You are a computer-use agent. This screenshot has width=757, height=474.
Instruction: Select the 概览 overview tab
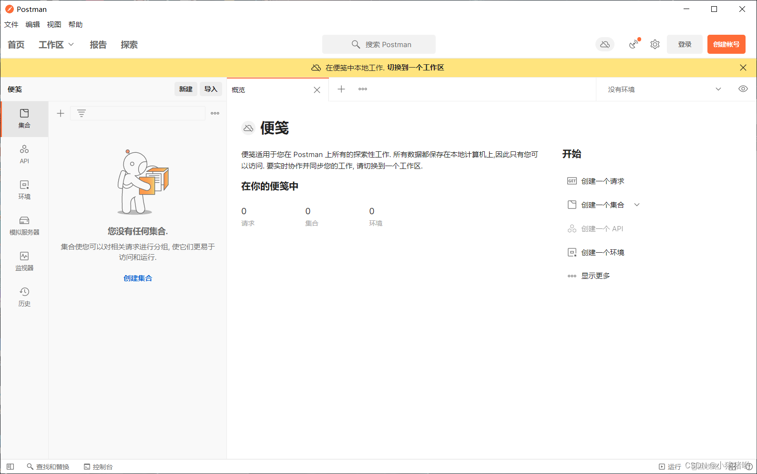tap(277, 90)
